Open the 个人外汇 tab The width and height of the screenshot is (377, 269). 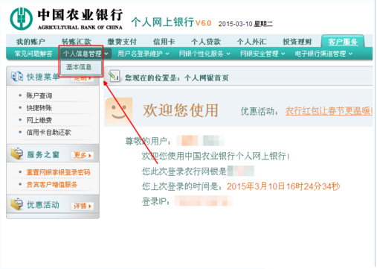(251, 42)
